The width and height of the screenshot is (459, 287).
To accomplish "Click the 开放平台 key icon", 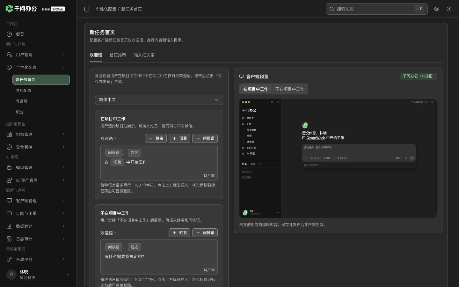I will 9,259.
